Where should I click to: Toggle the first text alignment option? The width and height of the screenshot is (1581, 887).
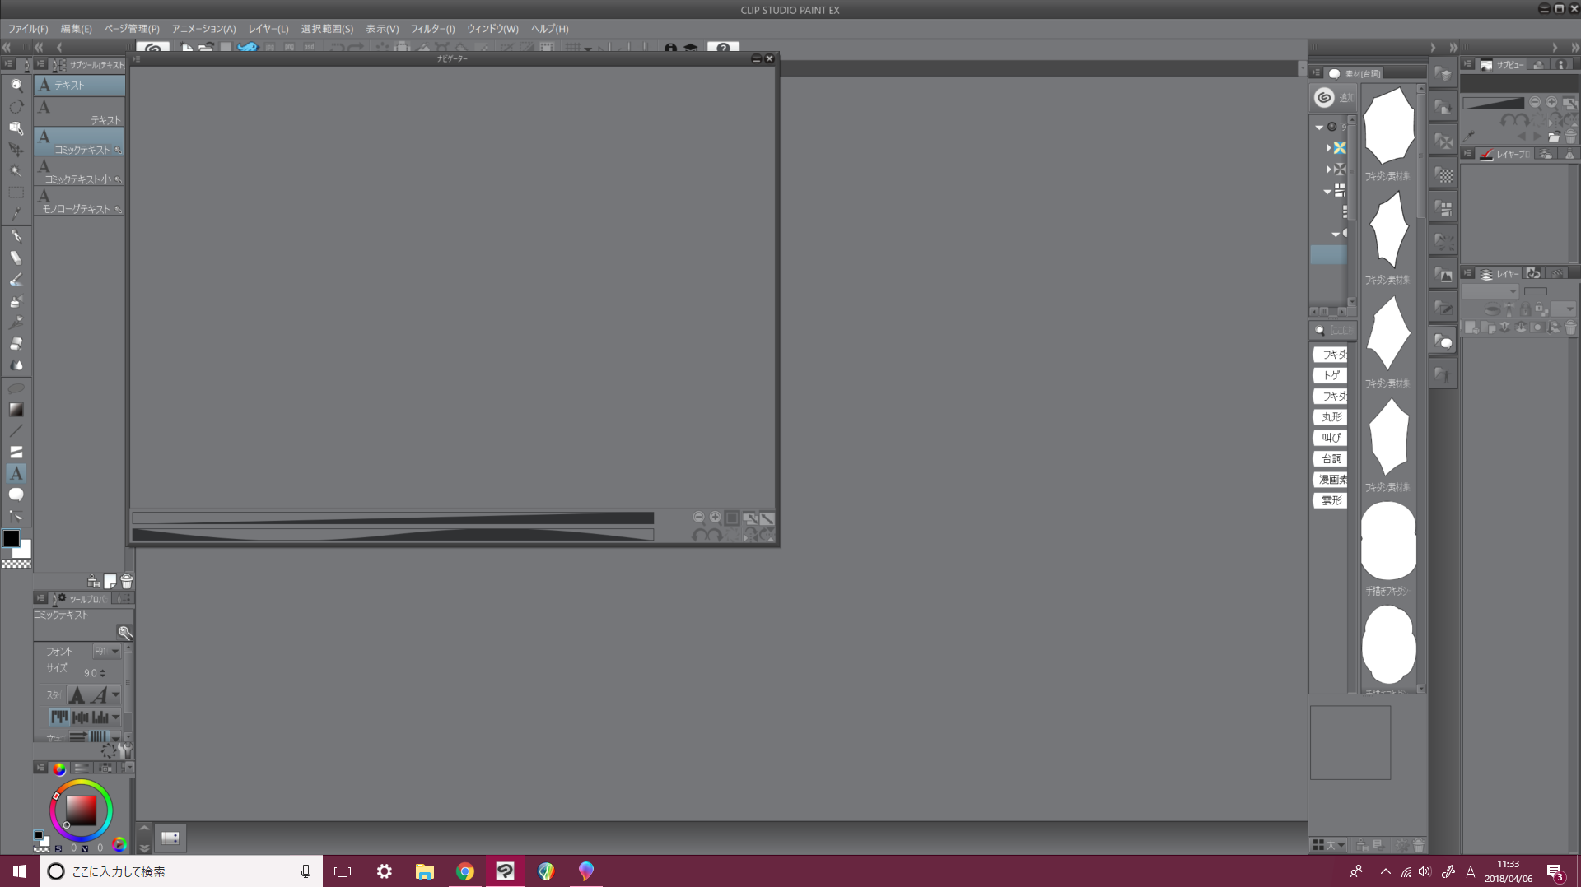tap(59, 717)
